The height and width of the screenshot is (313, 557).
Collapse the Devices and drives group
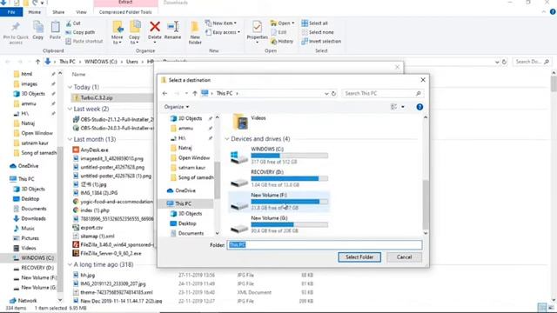227,139
